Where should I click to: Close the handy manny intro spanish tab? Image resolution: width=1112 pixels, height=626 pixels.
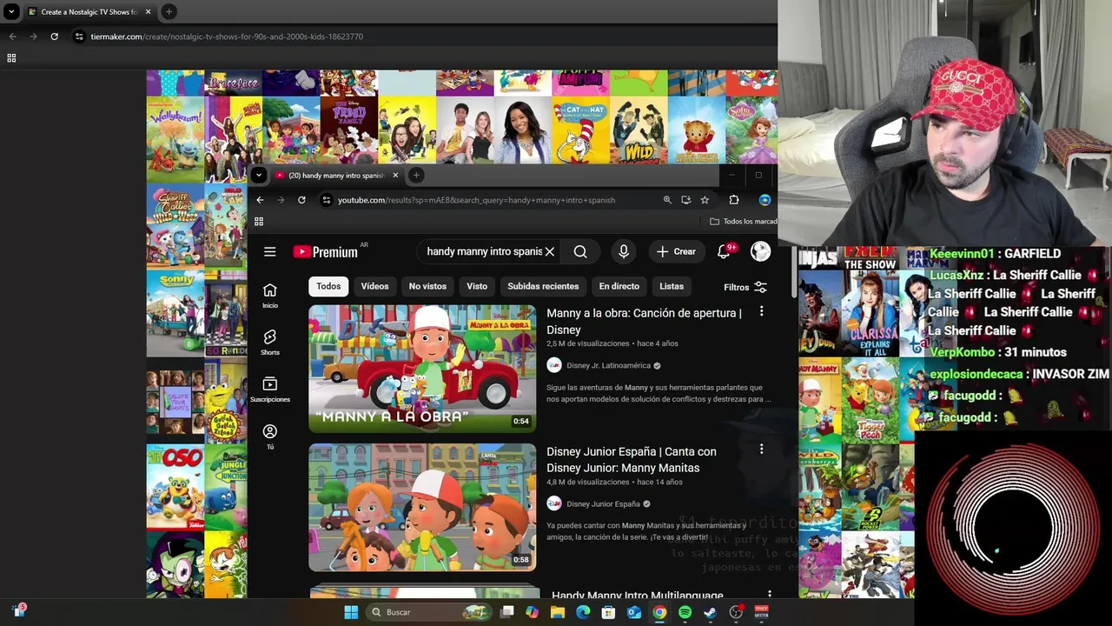pyautogui.click(x=395, y=176)
